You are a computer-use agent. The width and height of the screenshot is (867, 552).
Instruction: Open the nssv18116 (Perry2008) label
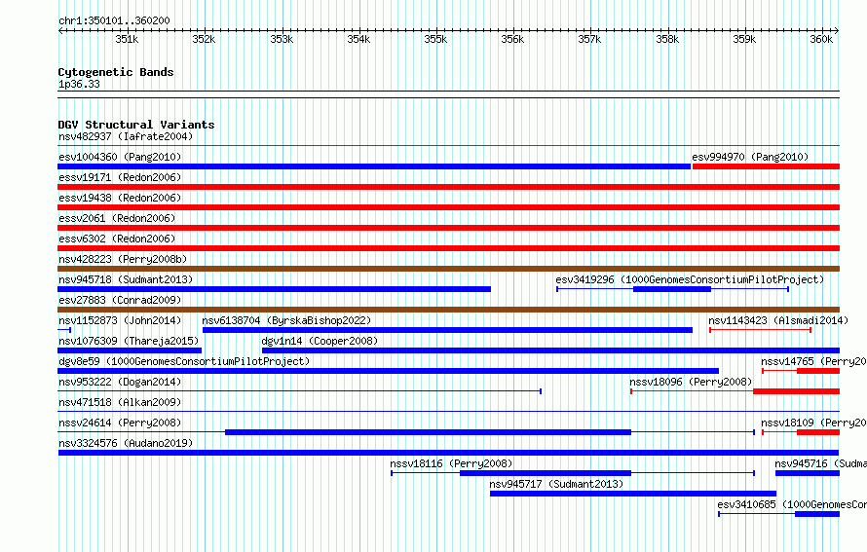451,463
